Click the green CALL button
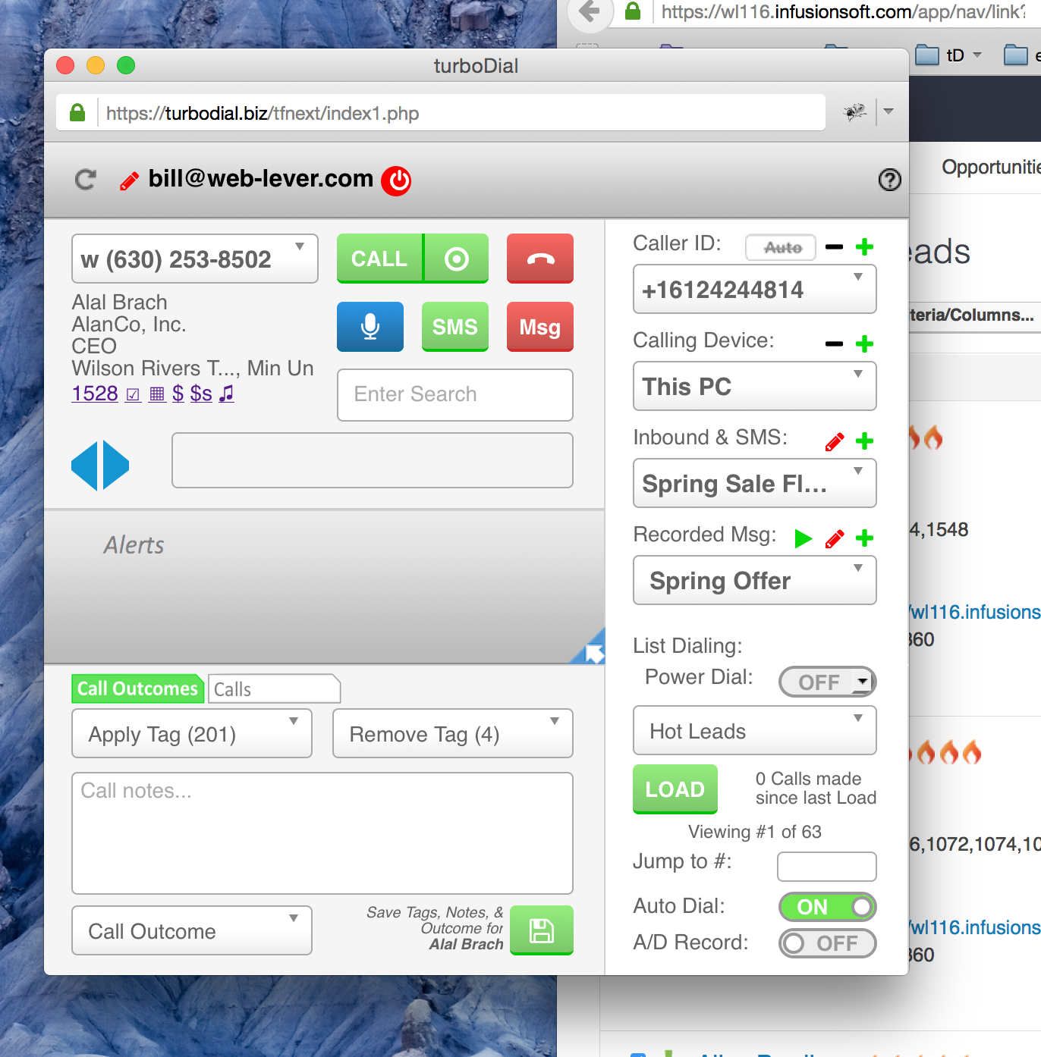 (x=379, y=259)
